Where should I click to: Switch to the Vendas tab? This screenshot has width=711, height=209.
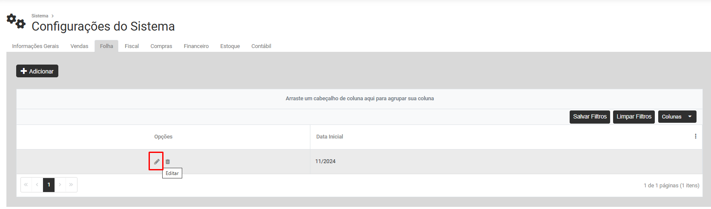[79, 46]
